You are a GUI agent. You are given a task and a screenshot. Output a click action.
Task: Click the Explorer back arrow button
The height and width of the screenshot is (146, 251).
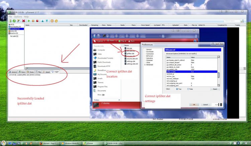(95, 36)
